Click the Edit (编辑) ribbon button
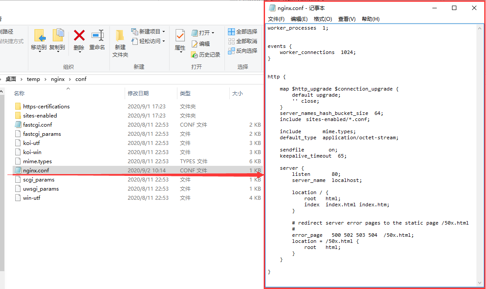Screen dimensions: 486x289 click(x=201, y=44)
